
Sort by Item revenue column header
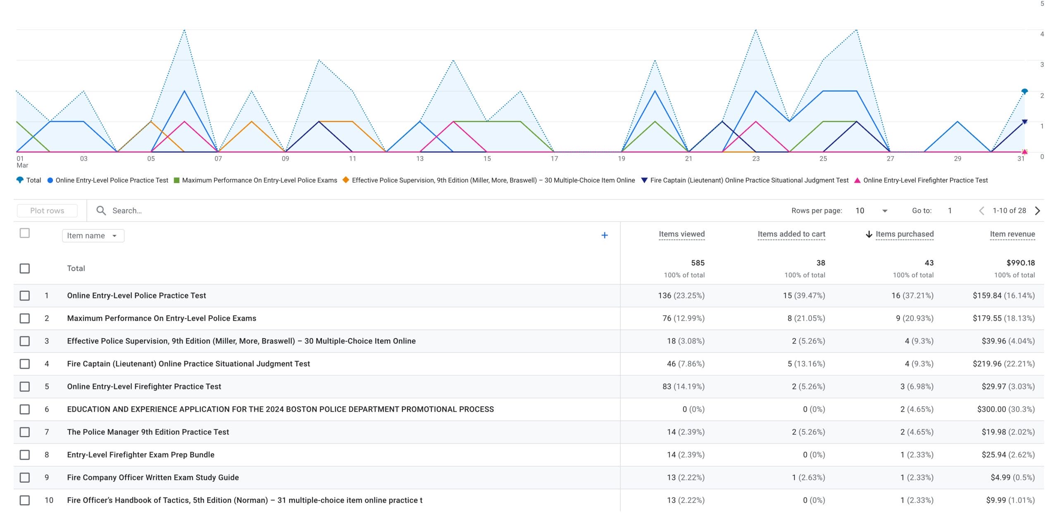coord(1012,234)
